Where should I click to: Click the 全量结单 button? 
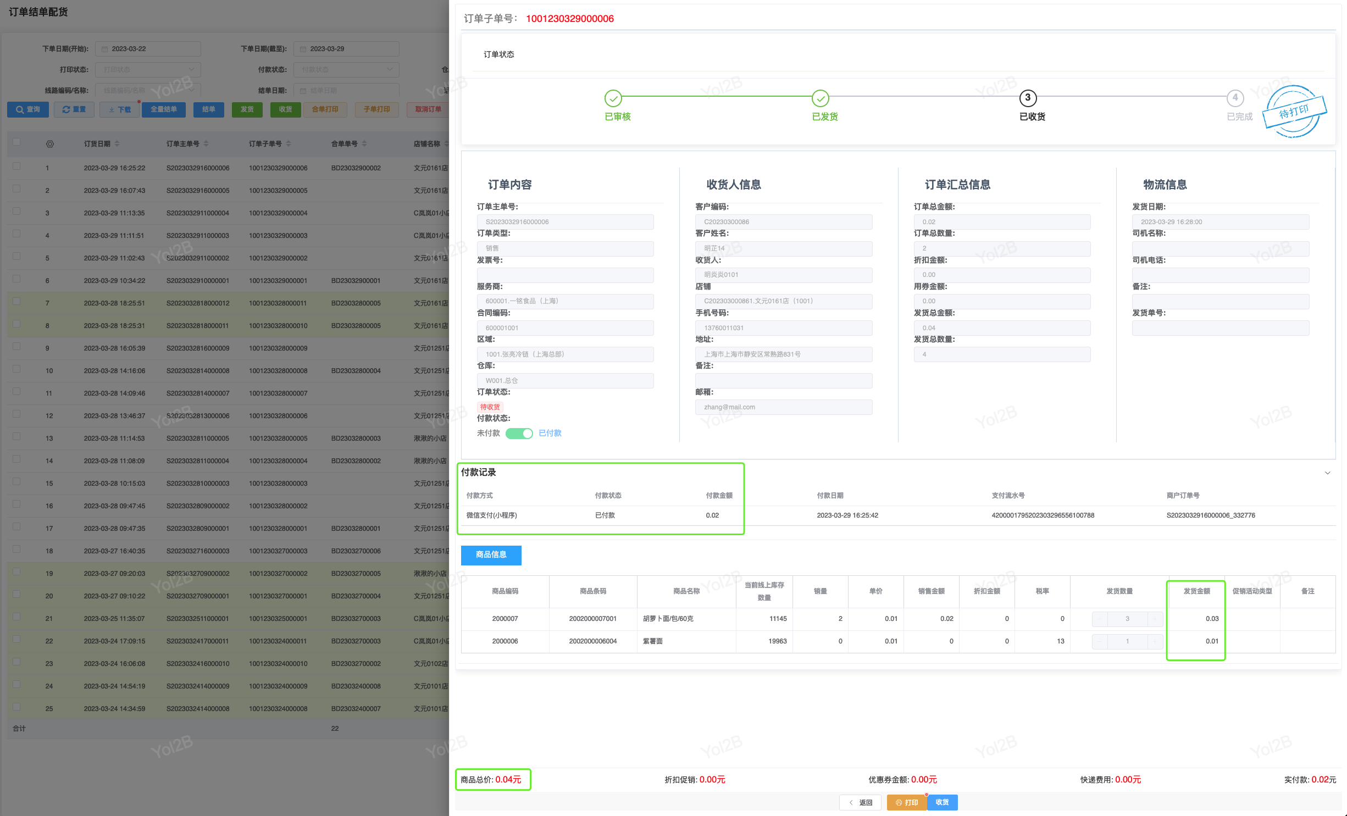click(x=164, y=109)
